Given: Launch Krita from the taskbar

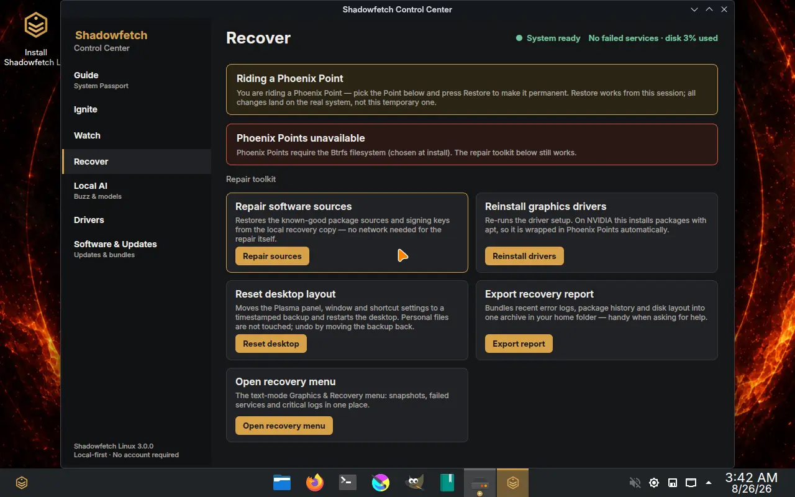Looking at the screenshot, I should (381, 483).
